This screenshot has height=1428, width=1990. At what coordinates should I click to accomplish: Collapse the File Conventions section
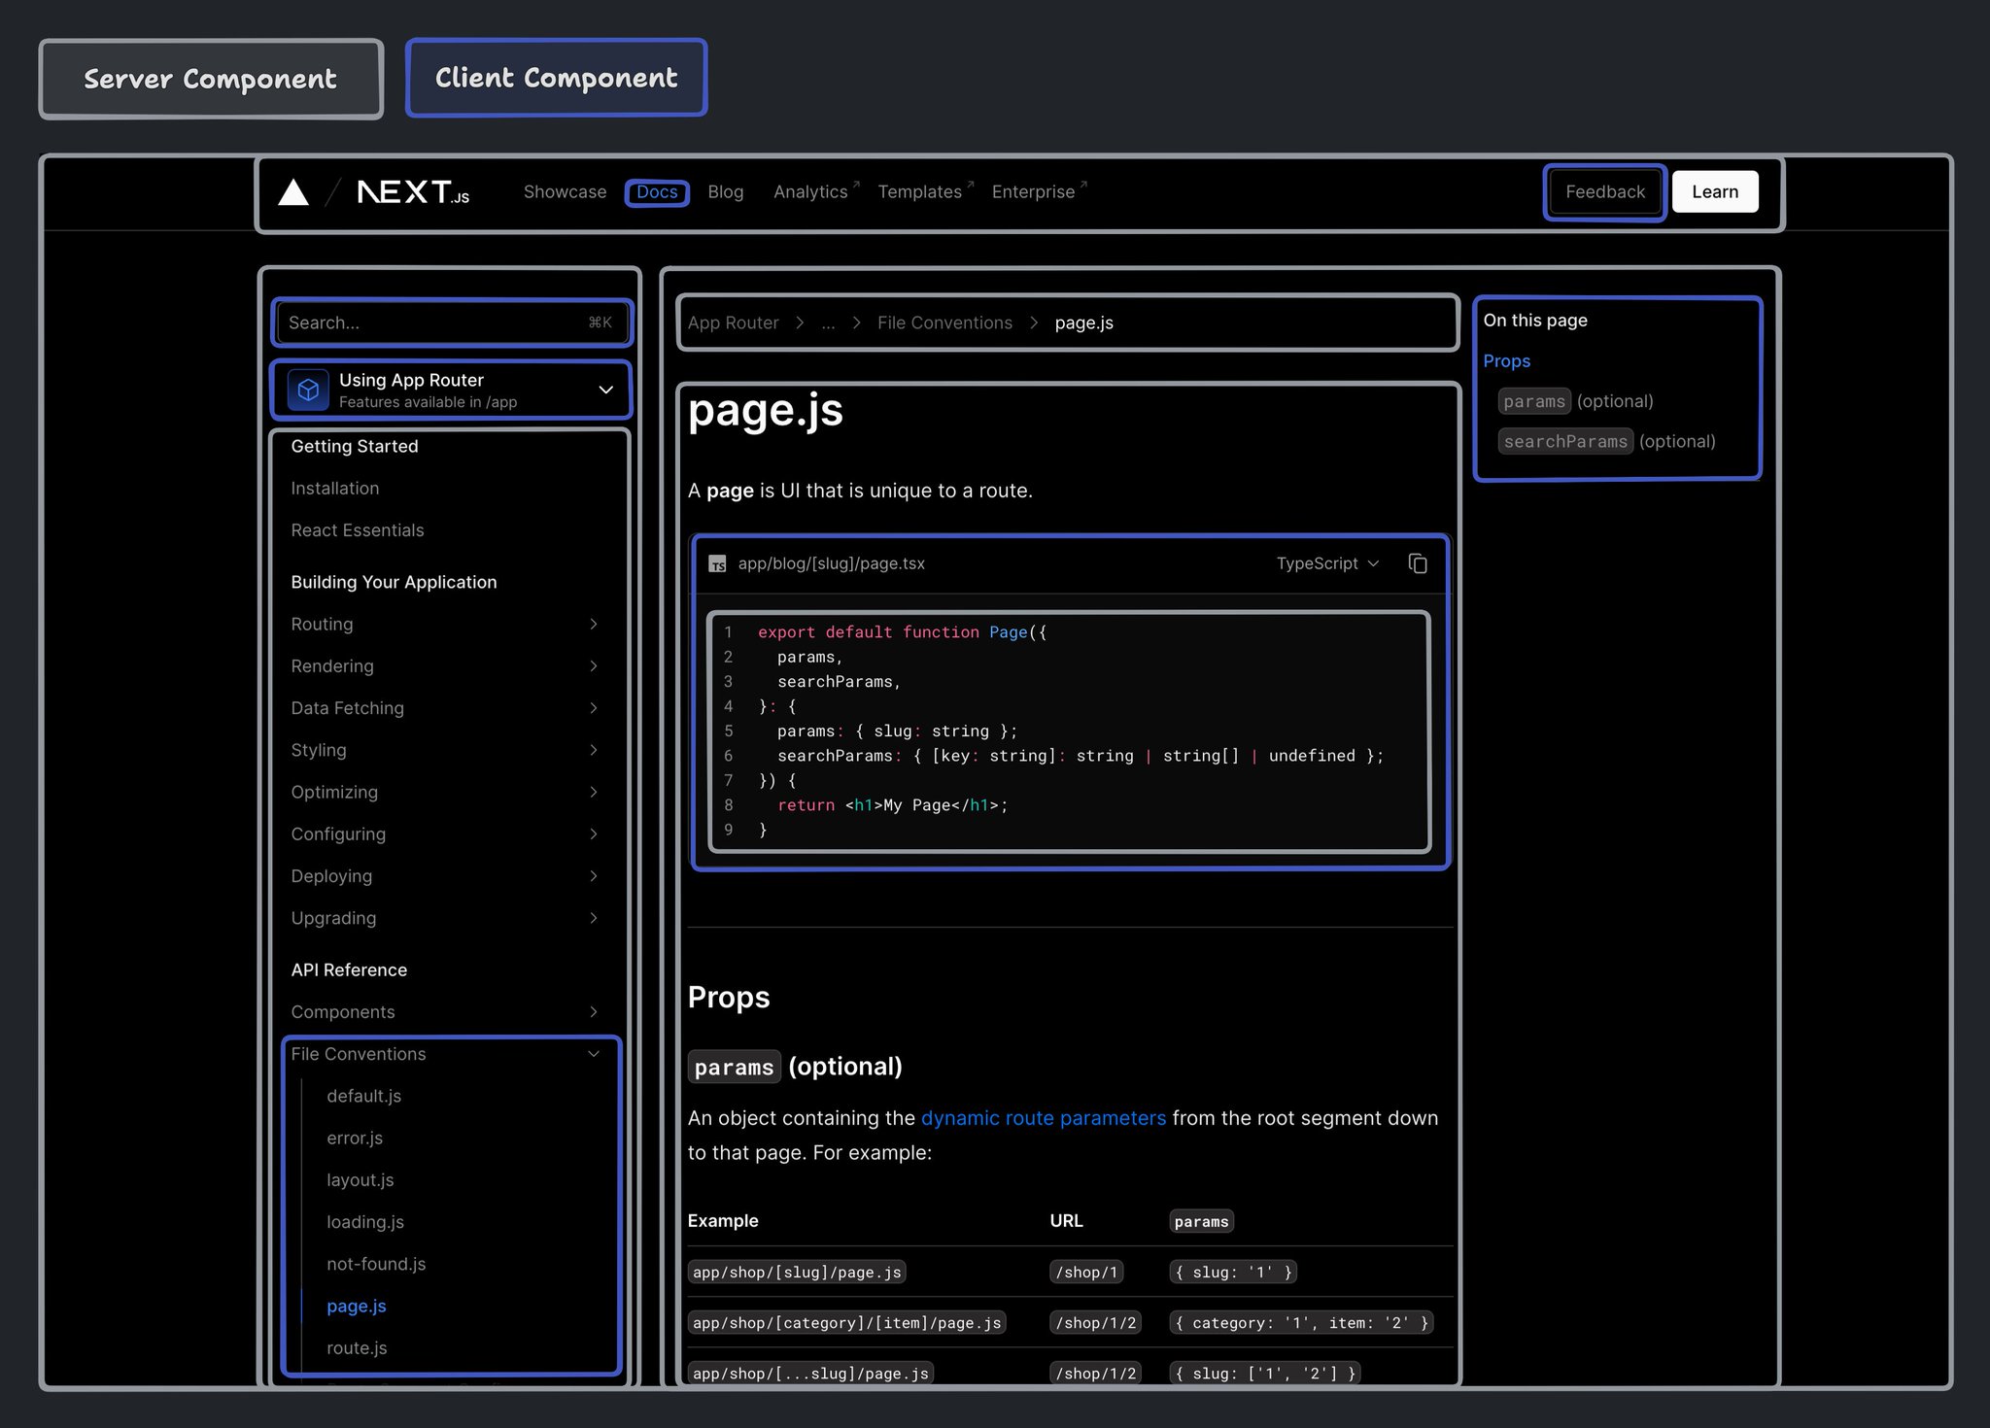tap(445, 1054)
